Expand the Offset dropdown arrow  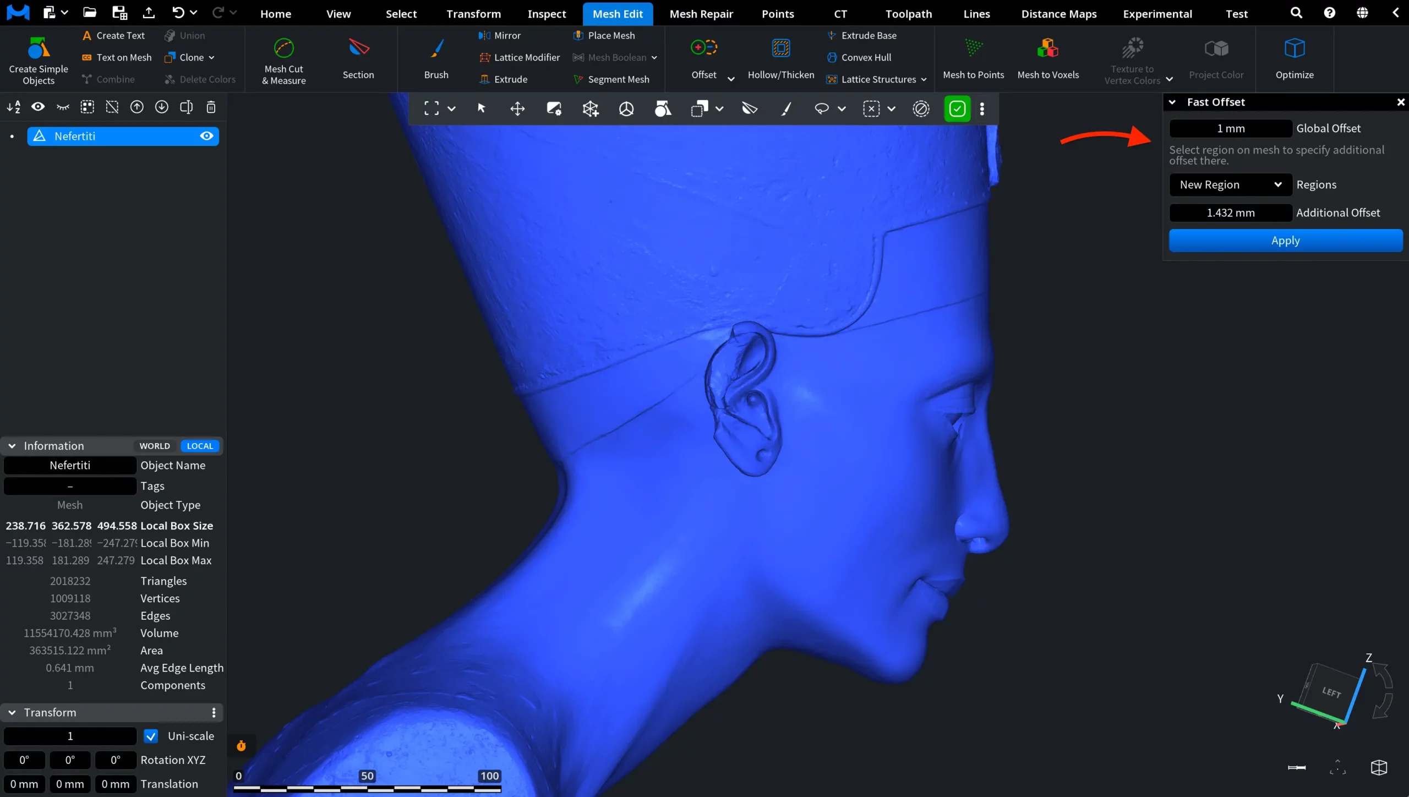coord(731,79)
